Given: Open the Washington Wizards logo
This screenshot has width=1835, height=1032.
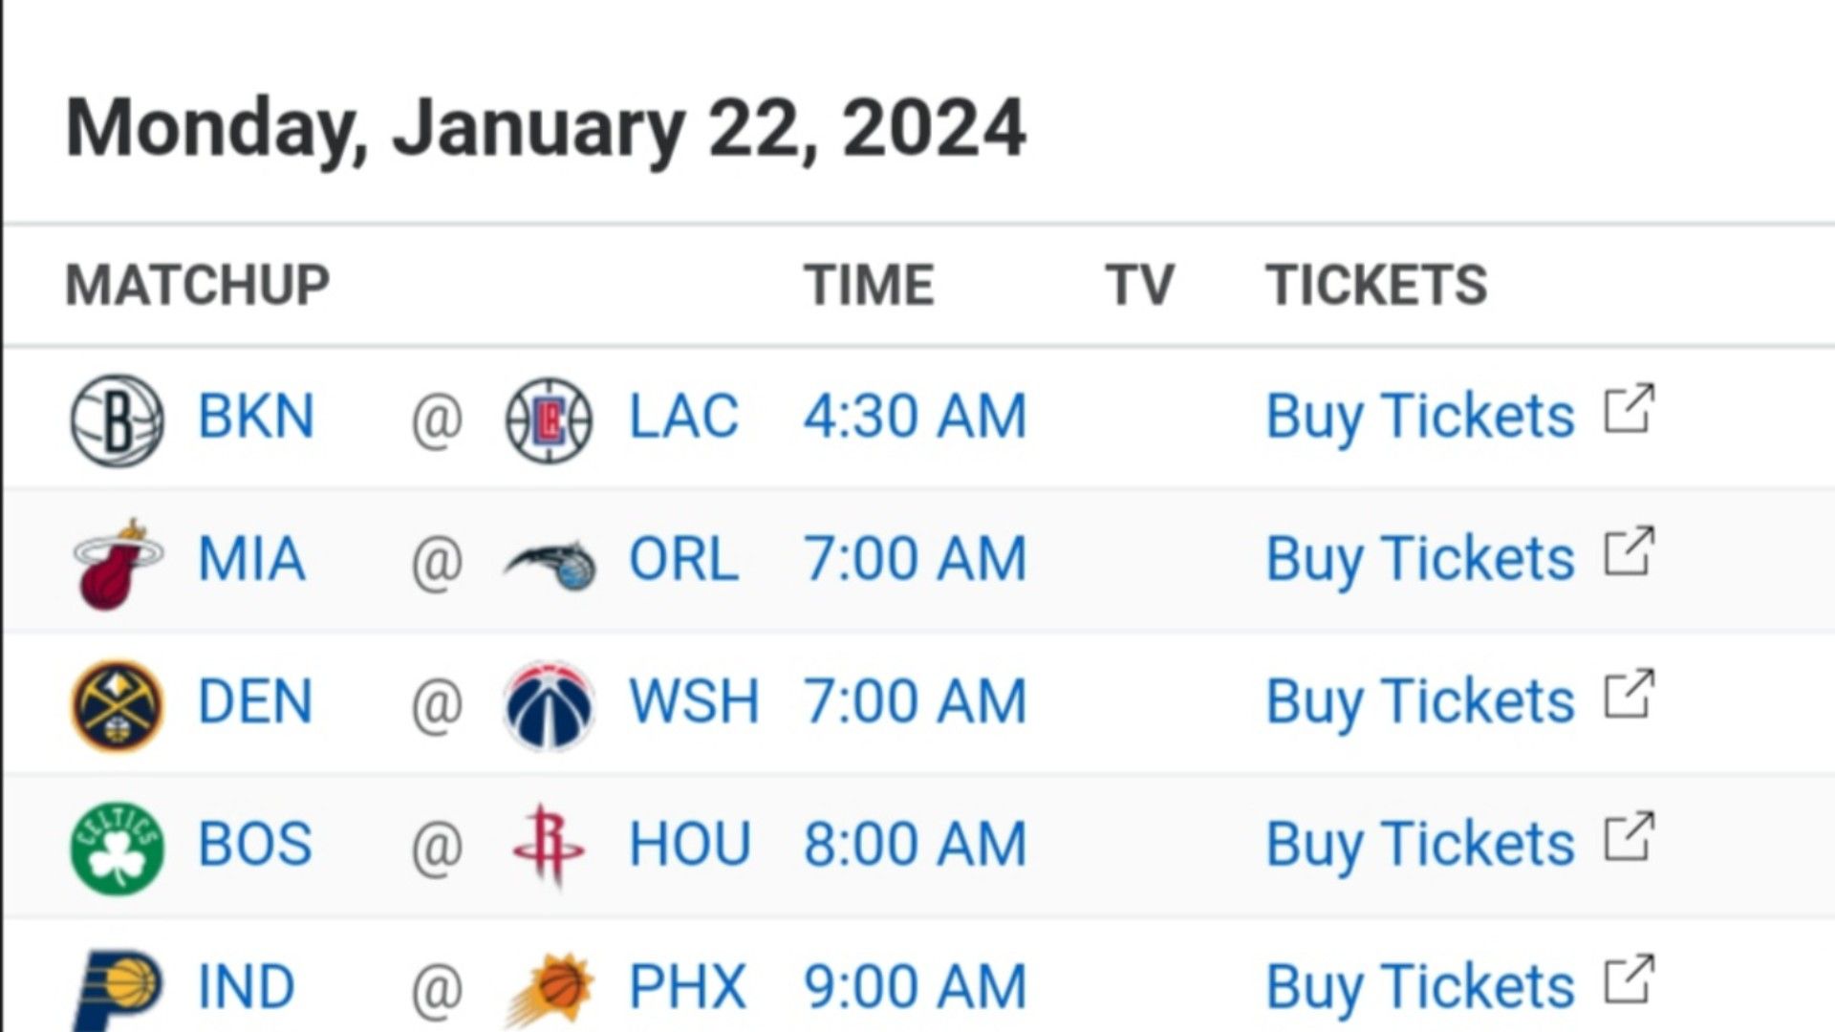Looking at the screenshot, I should [549, 705].
